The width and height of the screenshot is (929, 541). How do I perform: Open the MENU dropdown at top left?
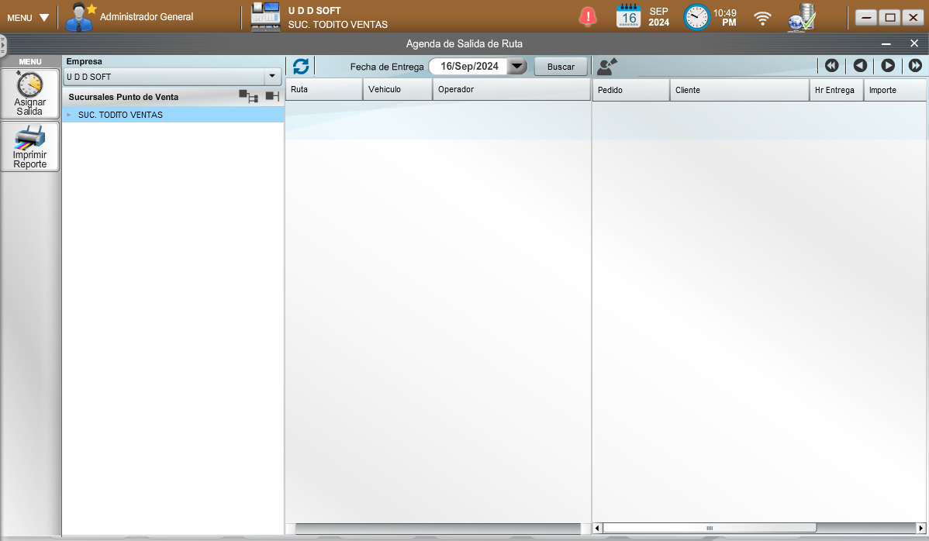(29, 17)
